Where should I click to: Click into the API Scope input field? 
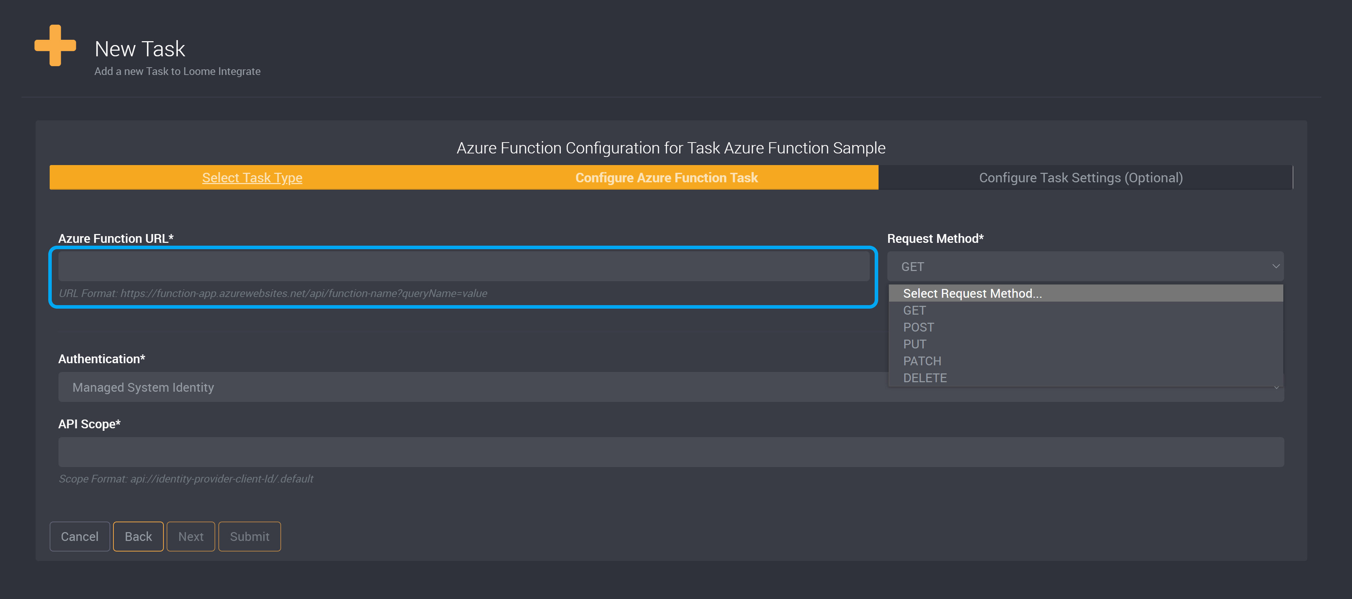[671, 452]
